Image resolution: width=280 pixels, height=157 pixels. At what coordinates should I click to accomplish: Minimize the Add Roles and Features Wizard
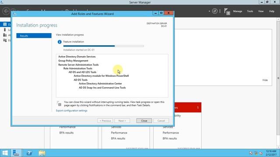[155, 13]
